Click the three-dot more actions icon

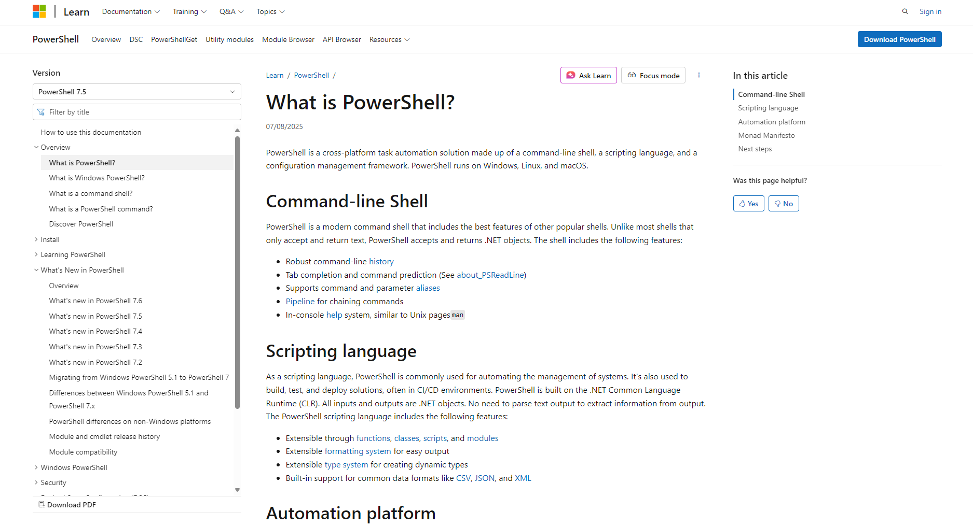click(699, 75)
